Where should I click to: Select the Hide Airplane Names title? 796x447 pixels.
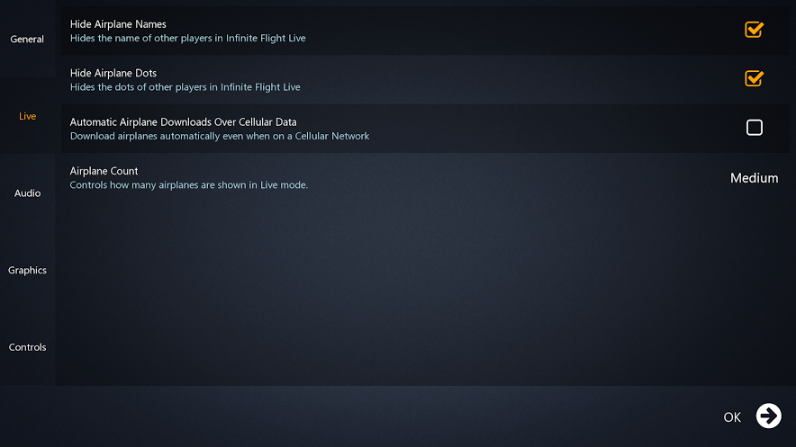click(x=118, y=23)
